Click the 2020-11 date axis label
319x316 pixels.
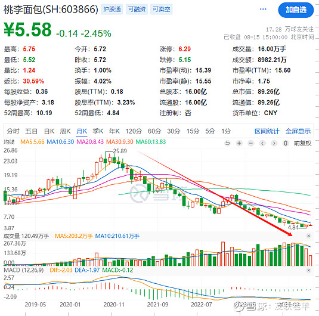click(x=114, y=305)
